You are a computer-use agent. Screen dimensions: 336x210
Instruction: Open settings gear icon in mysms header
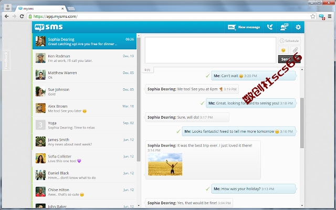pyautogui.click(x=298, y=27)
